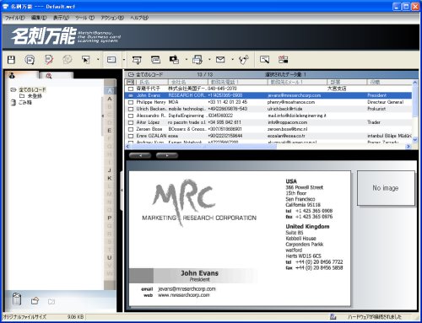Open dropdown arrow beside the cursor tool
422x323 pixels.
pos(98,60)
